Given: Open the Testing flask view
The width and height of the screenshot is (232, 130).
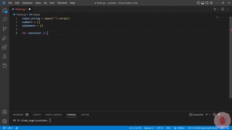Looking at the screenshot, I should [x=5, y=56].
